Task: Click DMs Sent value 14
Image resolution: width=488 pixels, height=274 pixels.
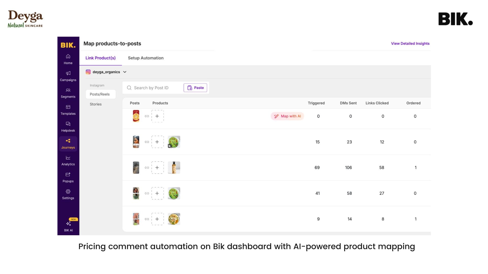Action: (350, 219)
